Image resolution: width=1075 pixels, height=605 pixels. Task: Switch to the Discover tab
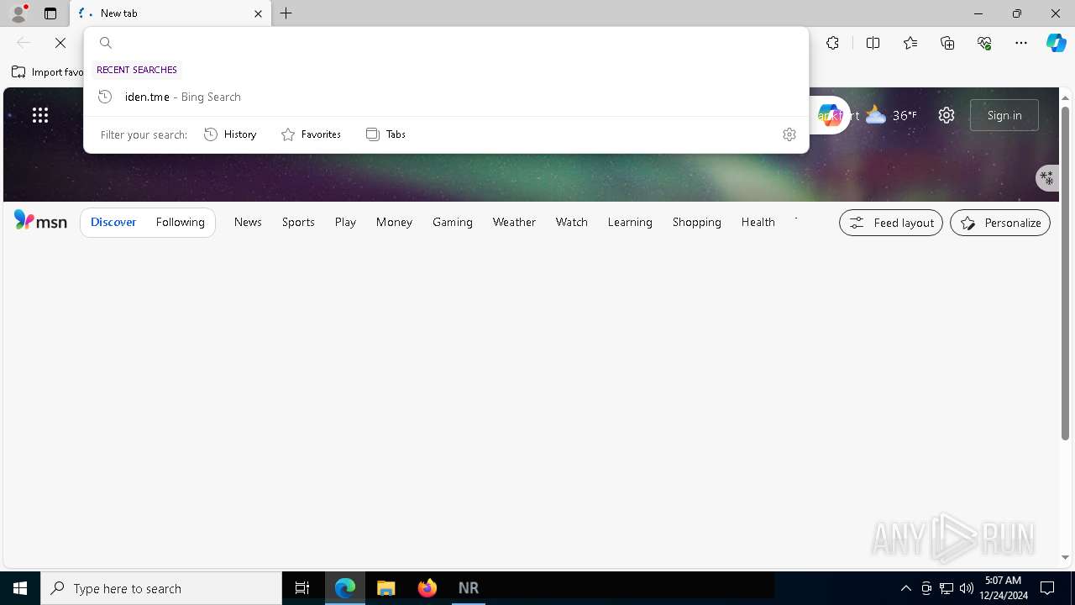coord(113,222)
